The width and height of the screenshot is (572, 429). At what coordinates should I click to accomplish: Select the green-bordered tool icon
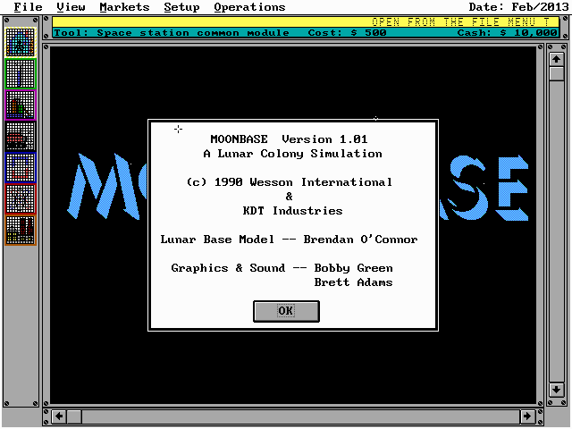coord(21,73)
